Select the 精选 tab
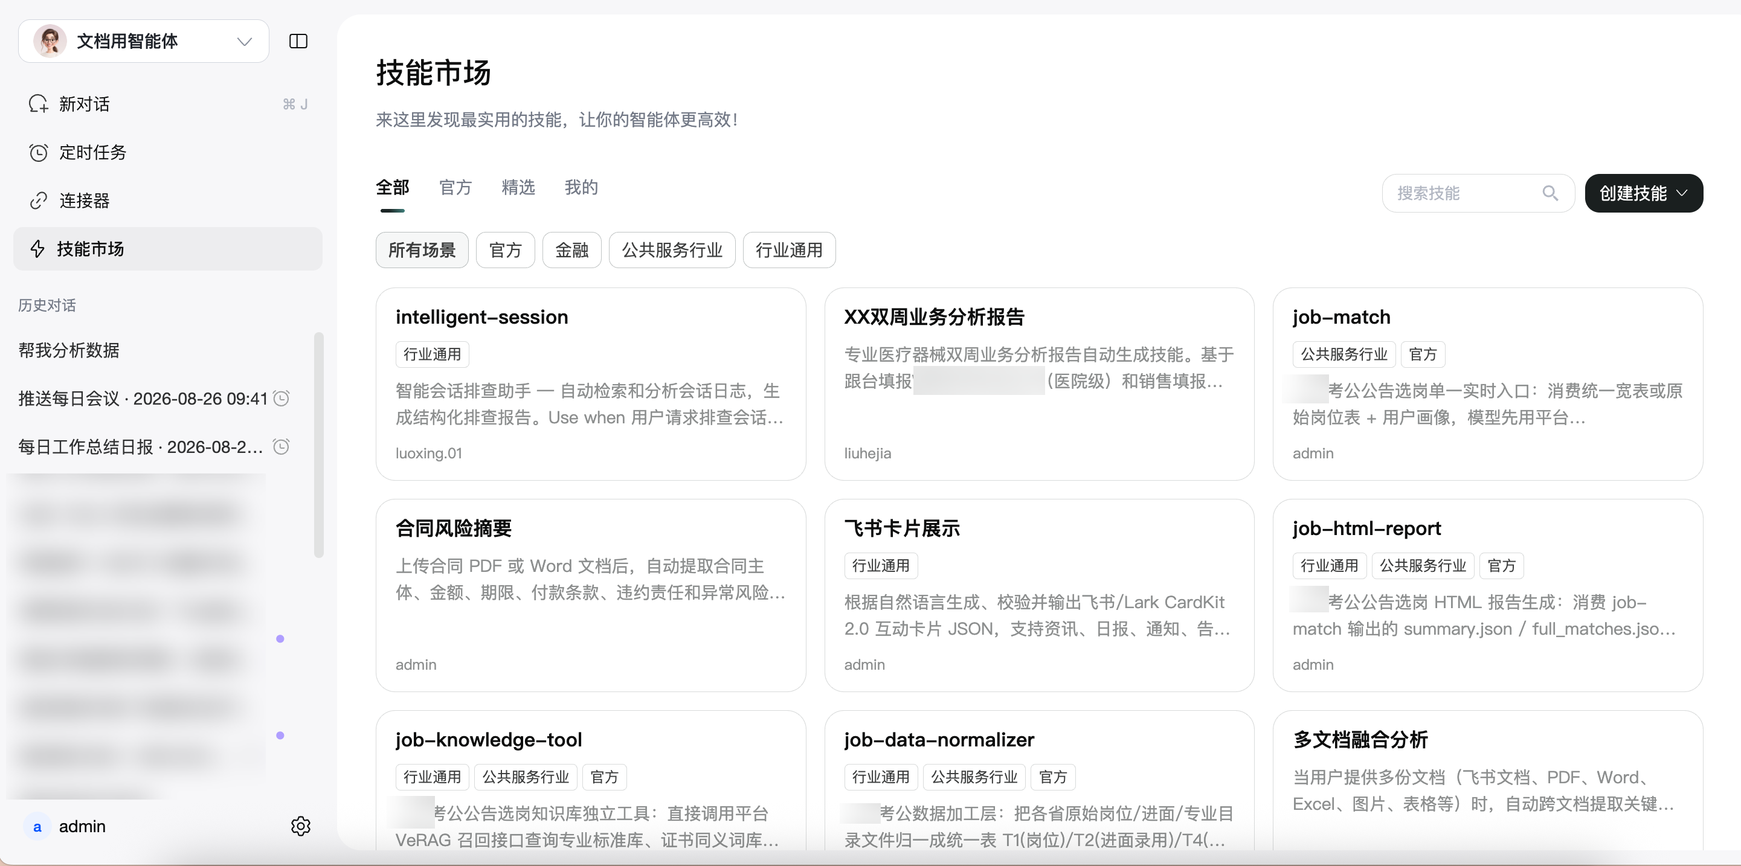 click(x=518, y=187)
